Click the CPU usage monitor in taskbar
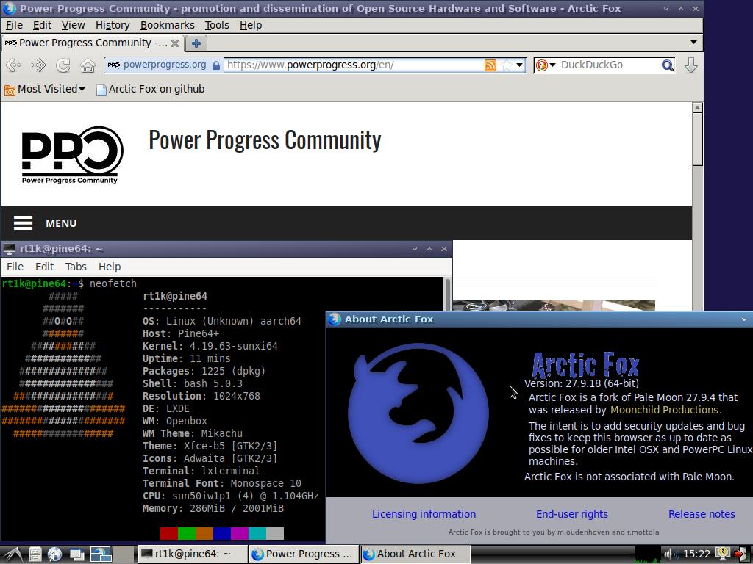753x564 pixels. click(647, 554)
